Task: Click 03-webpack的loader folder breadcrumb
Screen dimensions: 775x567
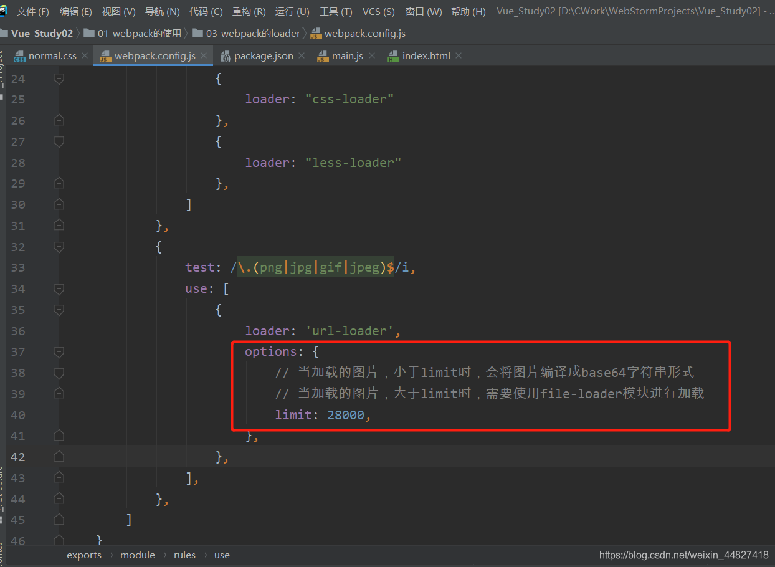Action: coord(254,33)
